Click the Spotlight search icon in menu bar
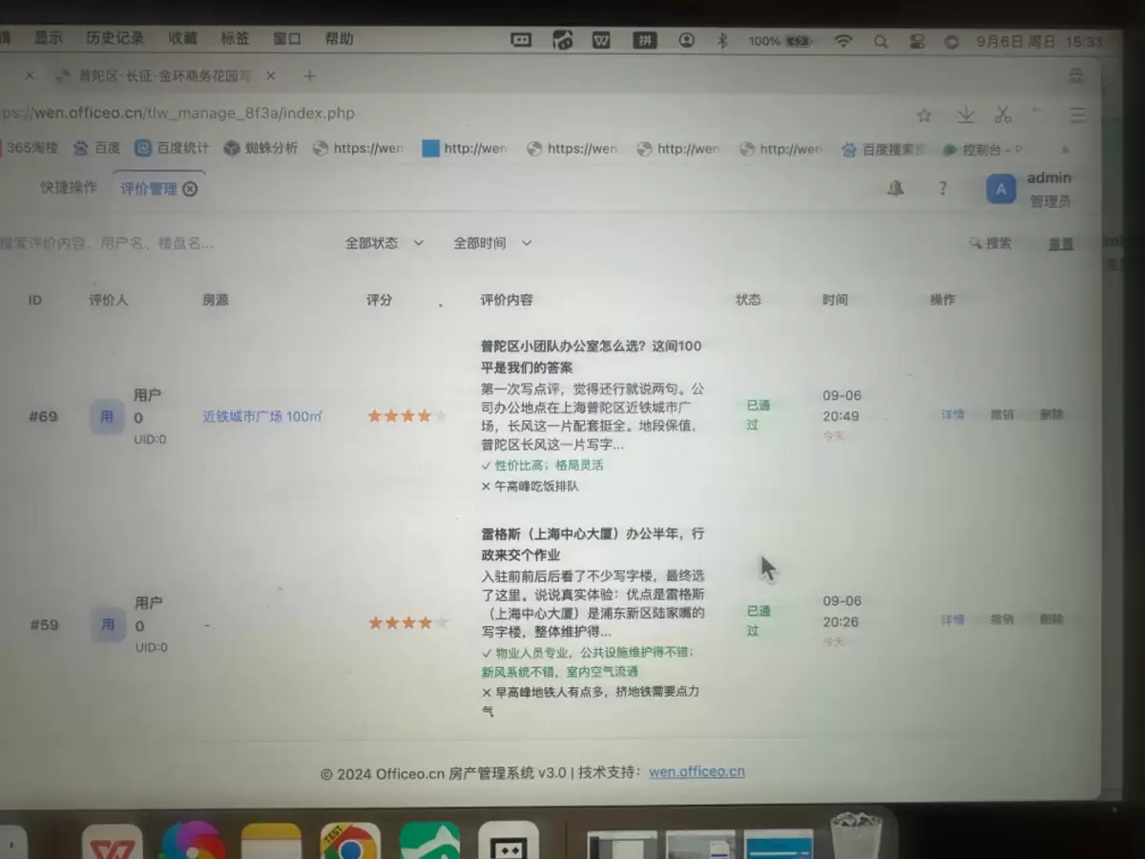 (881, 42)
